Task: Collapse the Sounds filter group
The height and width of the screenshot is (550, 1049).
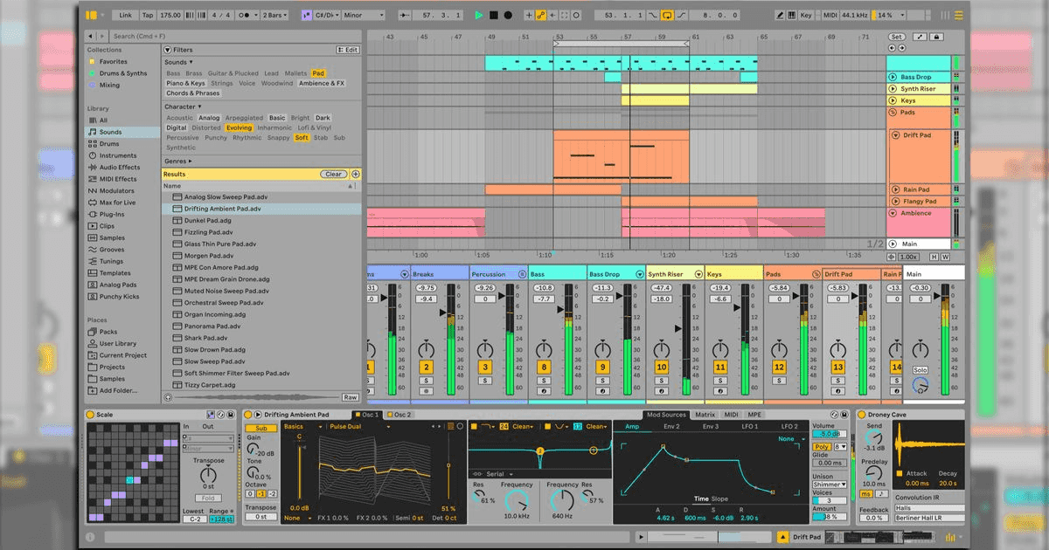Action: point(177,62)
